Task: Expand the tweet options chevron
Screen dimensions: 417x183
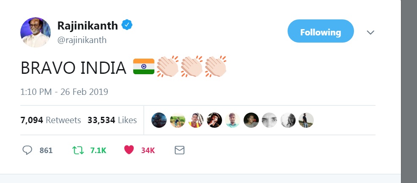Action: click(x=370, y=32)
